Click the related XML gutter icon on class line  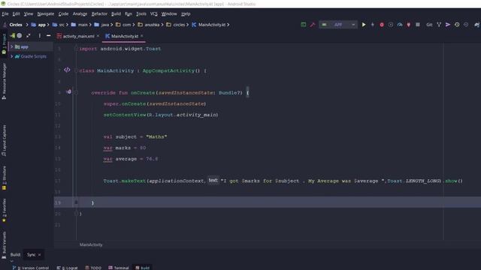coord(67,70)
